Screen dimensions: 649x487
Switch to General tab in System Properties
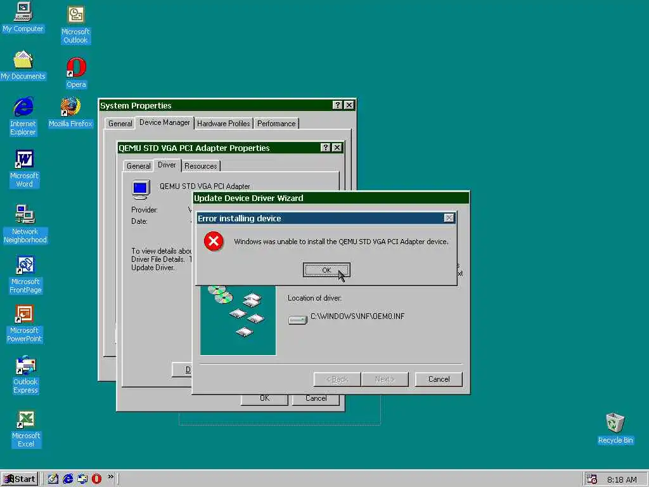pos(120,124)
